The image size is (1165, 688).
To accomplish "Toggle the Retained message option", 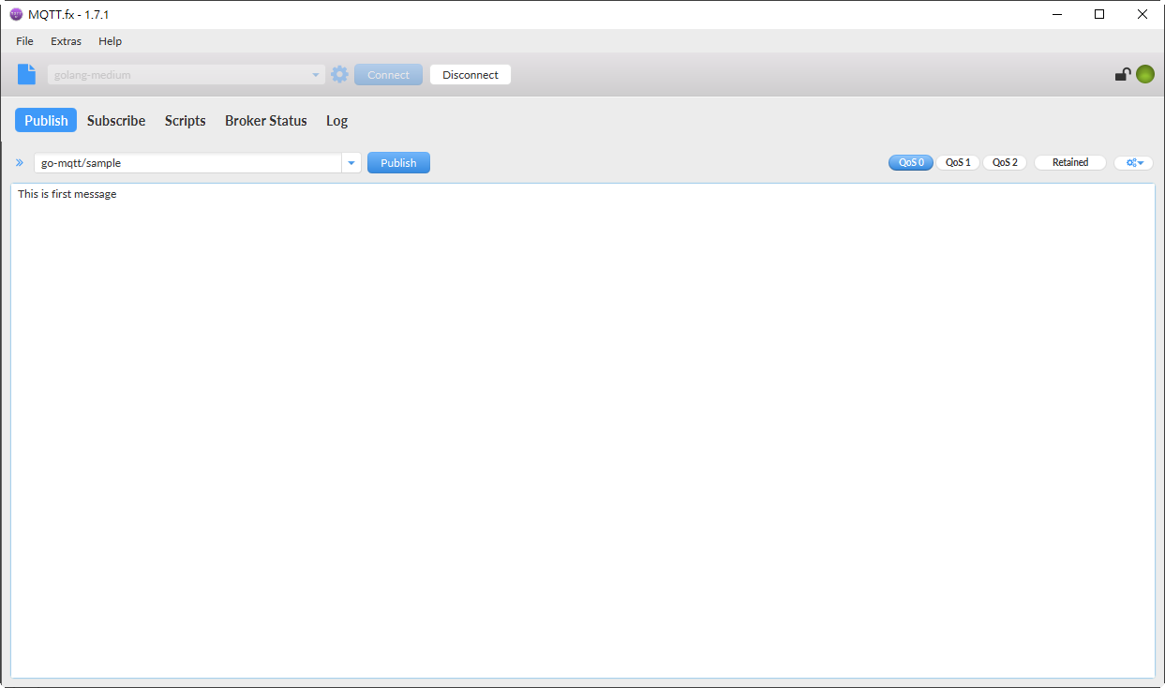I will pyautogui.click(x=1070, y=163).
